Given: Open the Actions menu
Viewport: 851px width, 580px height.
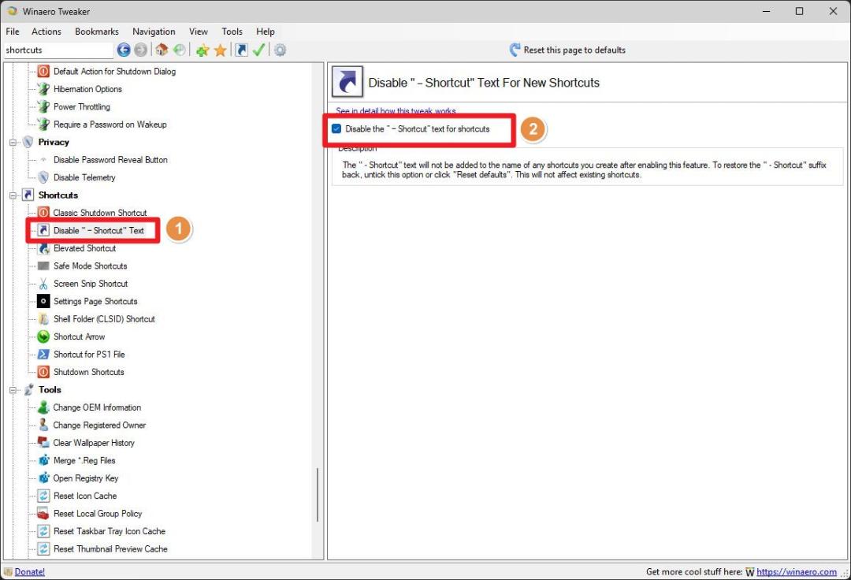Looking at the screenshot, I should click(46, 32).
